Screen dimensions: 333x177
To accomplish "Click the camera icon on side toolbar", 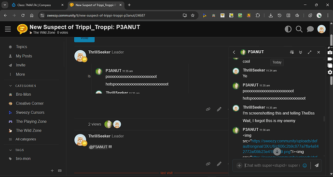I will (330, 53).
